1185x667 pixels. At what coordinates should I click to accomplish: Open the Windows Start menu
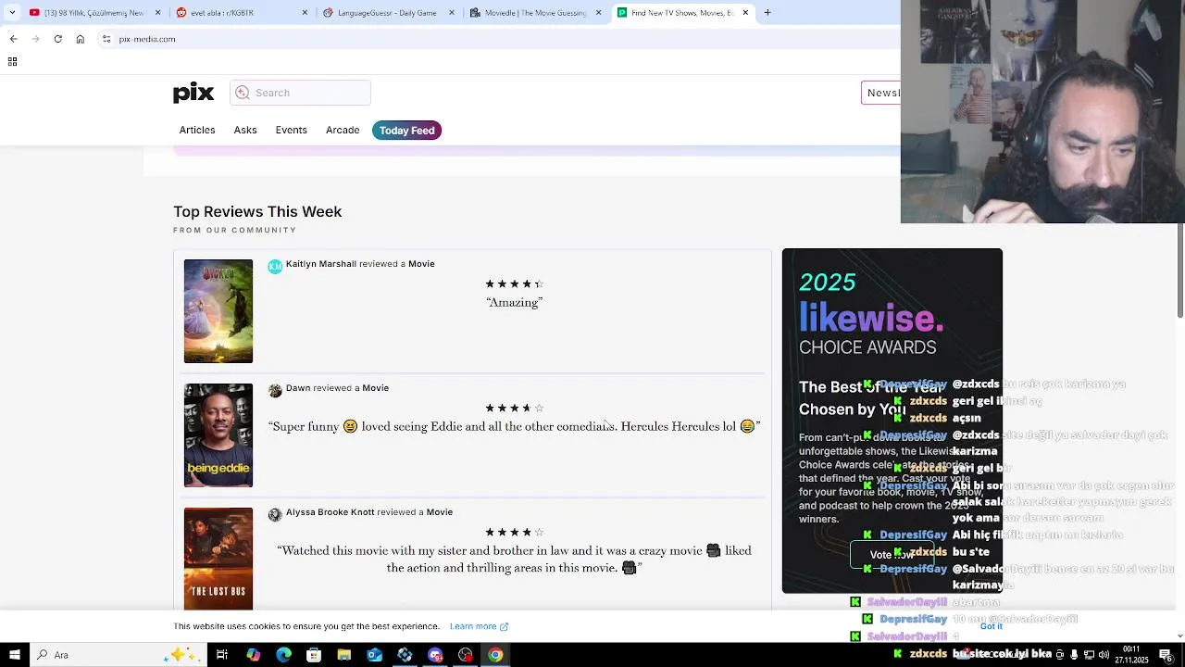point(14,655)
